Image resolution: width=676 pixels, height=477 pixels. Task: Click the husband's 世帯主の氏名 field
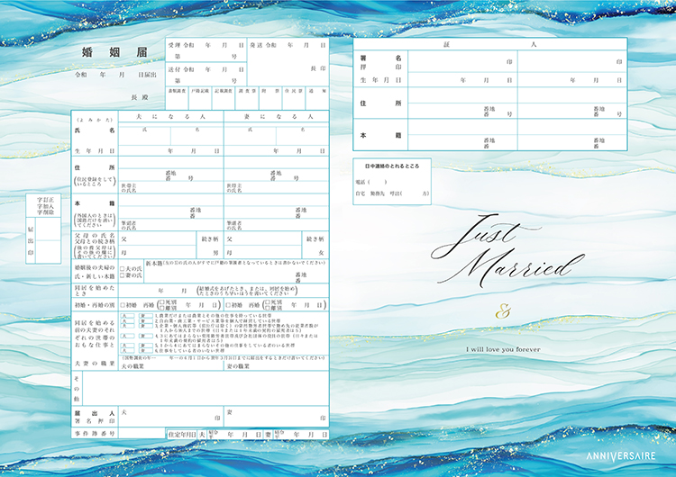tap(171, 187)
